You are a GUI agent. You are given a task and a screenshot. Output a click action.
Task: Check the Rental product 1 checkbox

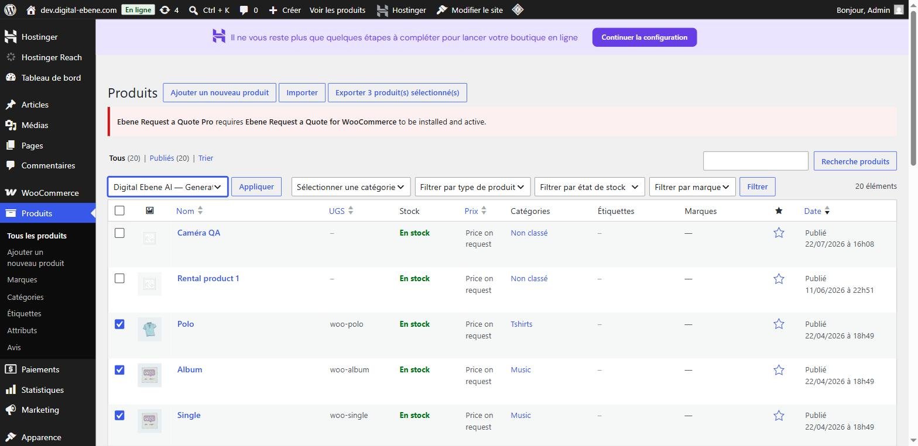(x=119, y=278)
